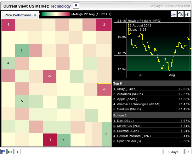Step the time slider left with arrow
Viewport: 193px width, 154px height.
click(x=17, y=152)
